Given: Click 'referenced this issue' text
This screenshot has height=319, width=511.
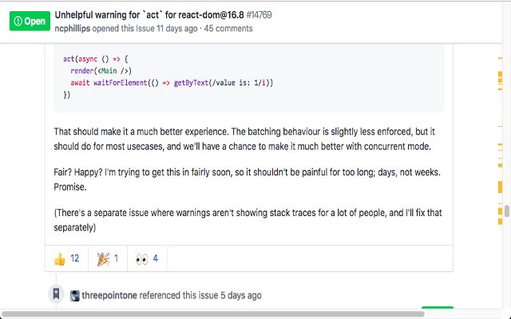Looking at the screenshot, I should pyautogui.click(x=179, y=296).
